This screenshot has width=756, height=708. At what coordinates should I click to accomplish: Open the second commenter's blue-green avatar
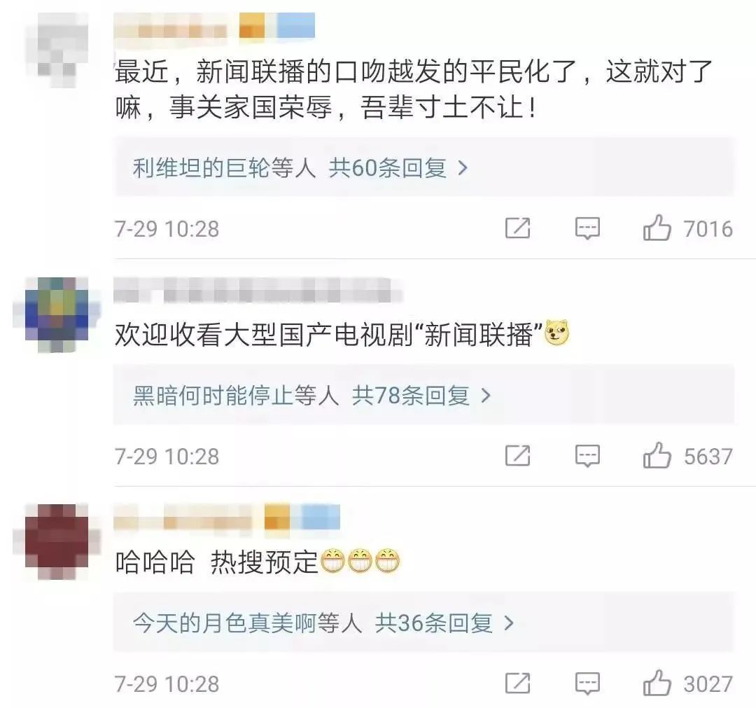[x=57, y=314]
